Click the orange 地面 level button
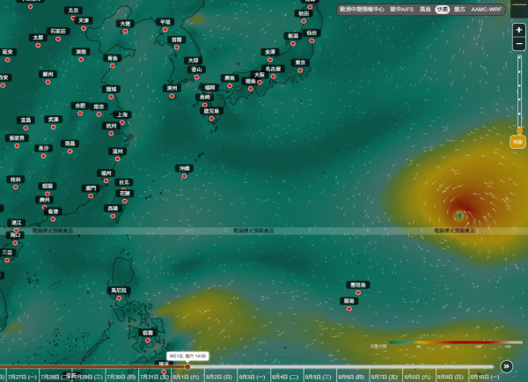This screenshot has width=528, height=382. tap(517, 142)
